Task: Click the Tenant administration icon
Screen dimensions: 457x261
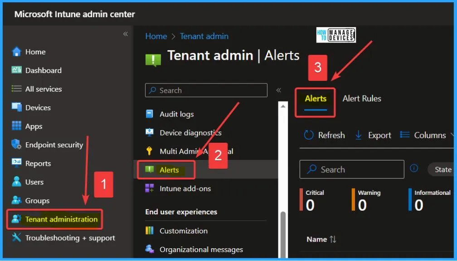Action: click(17, 219)
